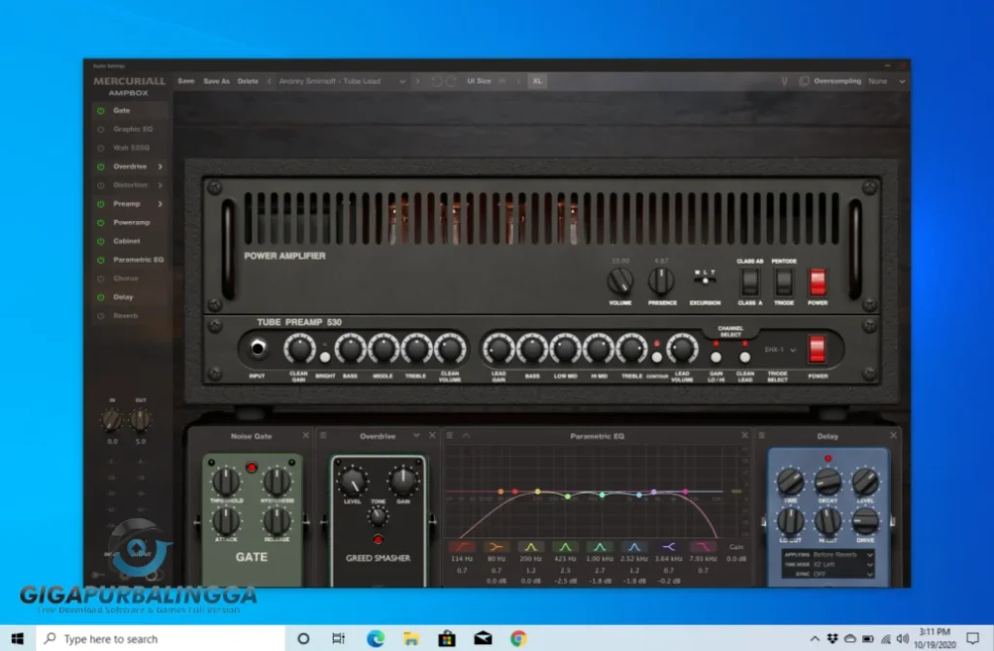Toggle the Class AB / Class A switch
This screenshot has width=994, height=651.
pyautogui.click(x=748, y=282)
